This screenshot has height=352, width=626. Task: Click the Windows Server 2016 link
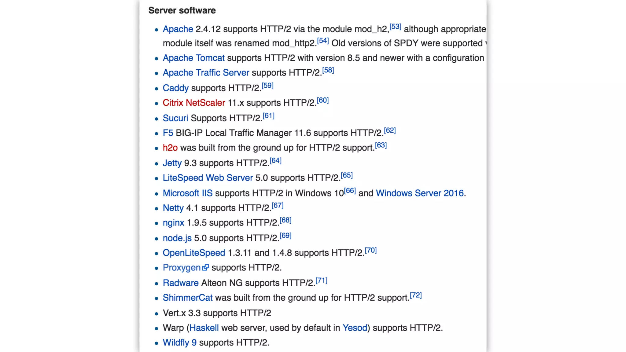pos(420,193)
